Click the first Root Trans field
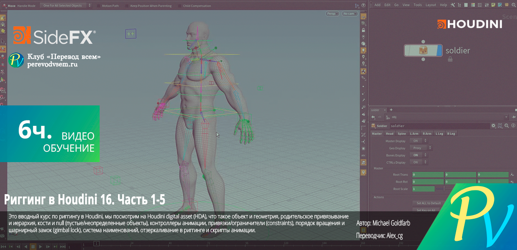 (427, 175)
